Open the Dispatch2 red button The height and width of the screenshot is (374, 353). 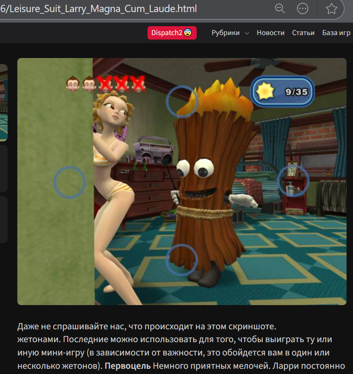(172, 33)
